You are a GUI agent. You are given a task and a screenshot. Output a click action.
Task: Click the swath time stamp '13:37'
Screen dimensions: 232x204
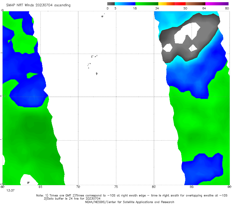point(10,191)
